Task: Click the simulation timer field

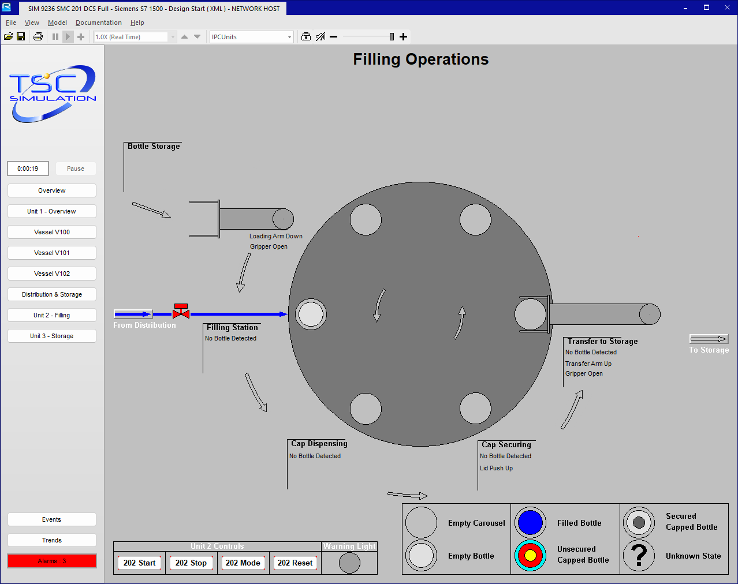Action: (x=28, y=169)
